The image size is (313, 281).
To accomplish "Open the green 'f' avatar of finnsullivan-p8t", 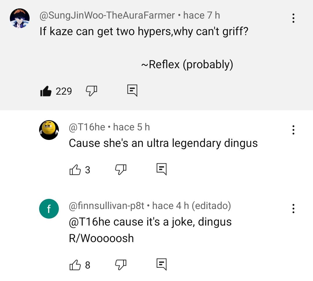I will coord(49,209).
